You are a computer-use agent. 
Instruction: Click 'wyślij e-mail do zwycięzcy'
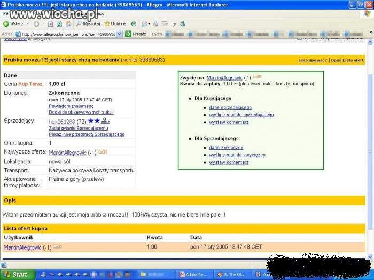click(x=237, y=155)
